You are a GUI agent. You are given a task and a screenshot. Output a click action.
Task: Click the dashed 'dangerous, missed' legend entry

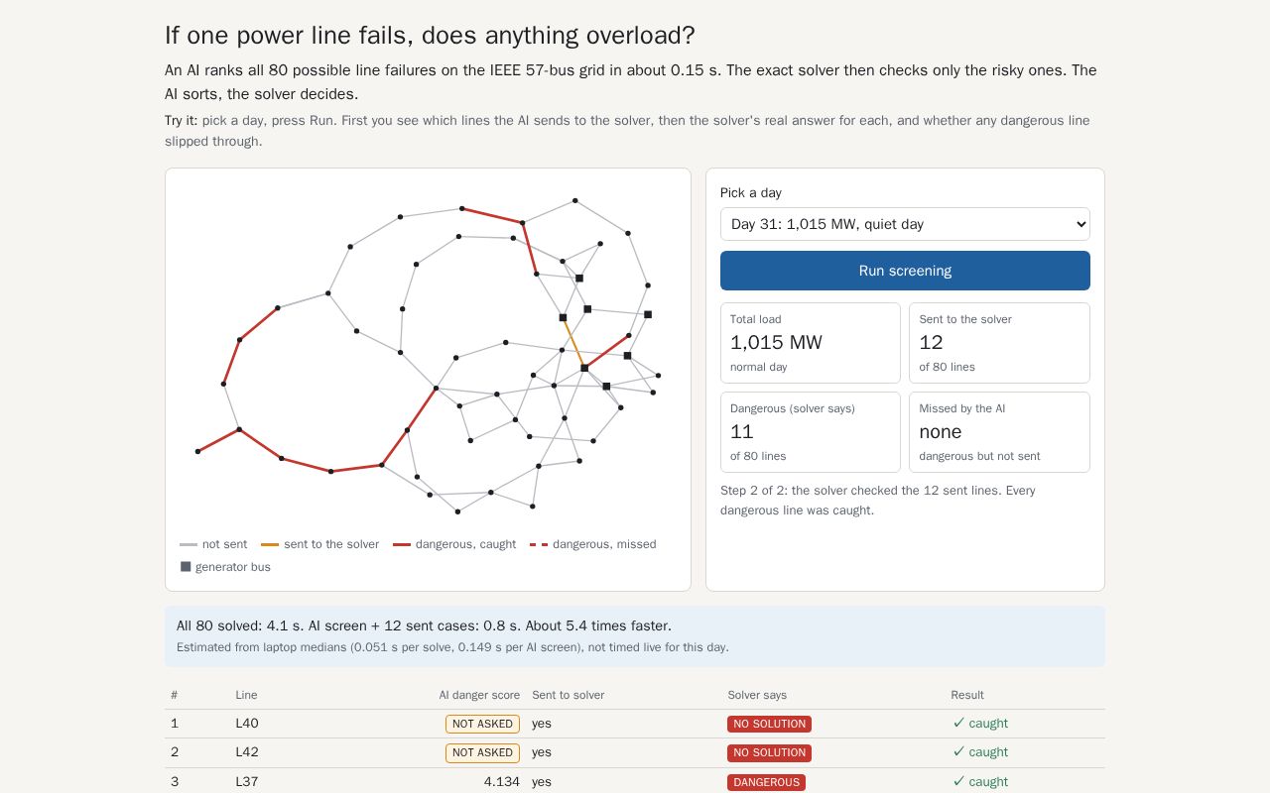(x=592, y=544)
